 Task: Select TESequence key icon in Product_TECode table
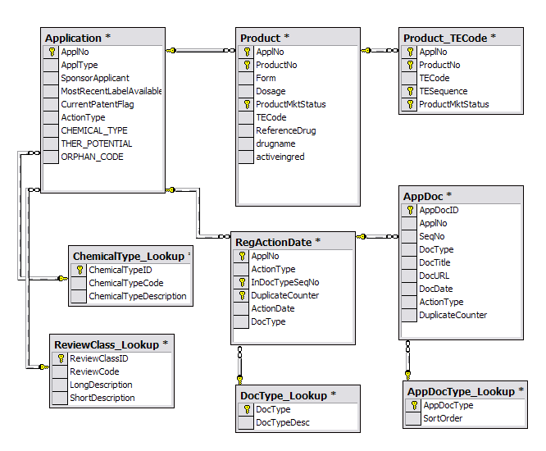410,91
